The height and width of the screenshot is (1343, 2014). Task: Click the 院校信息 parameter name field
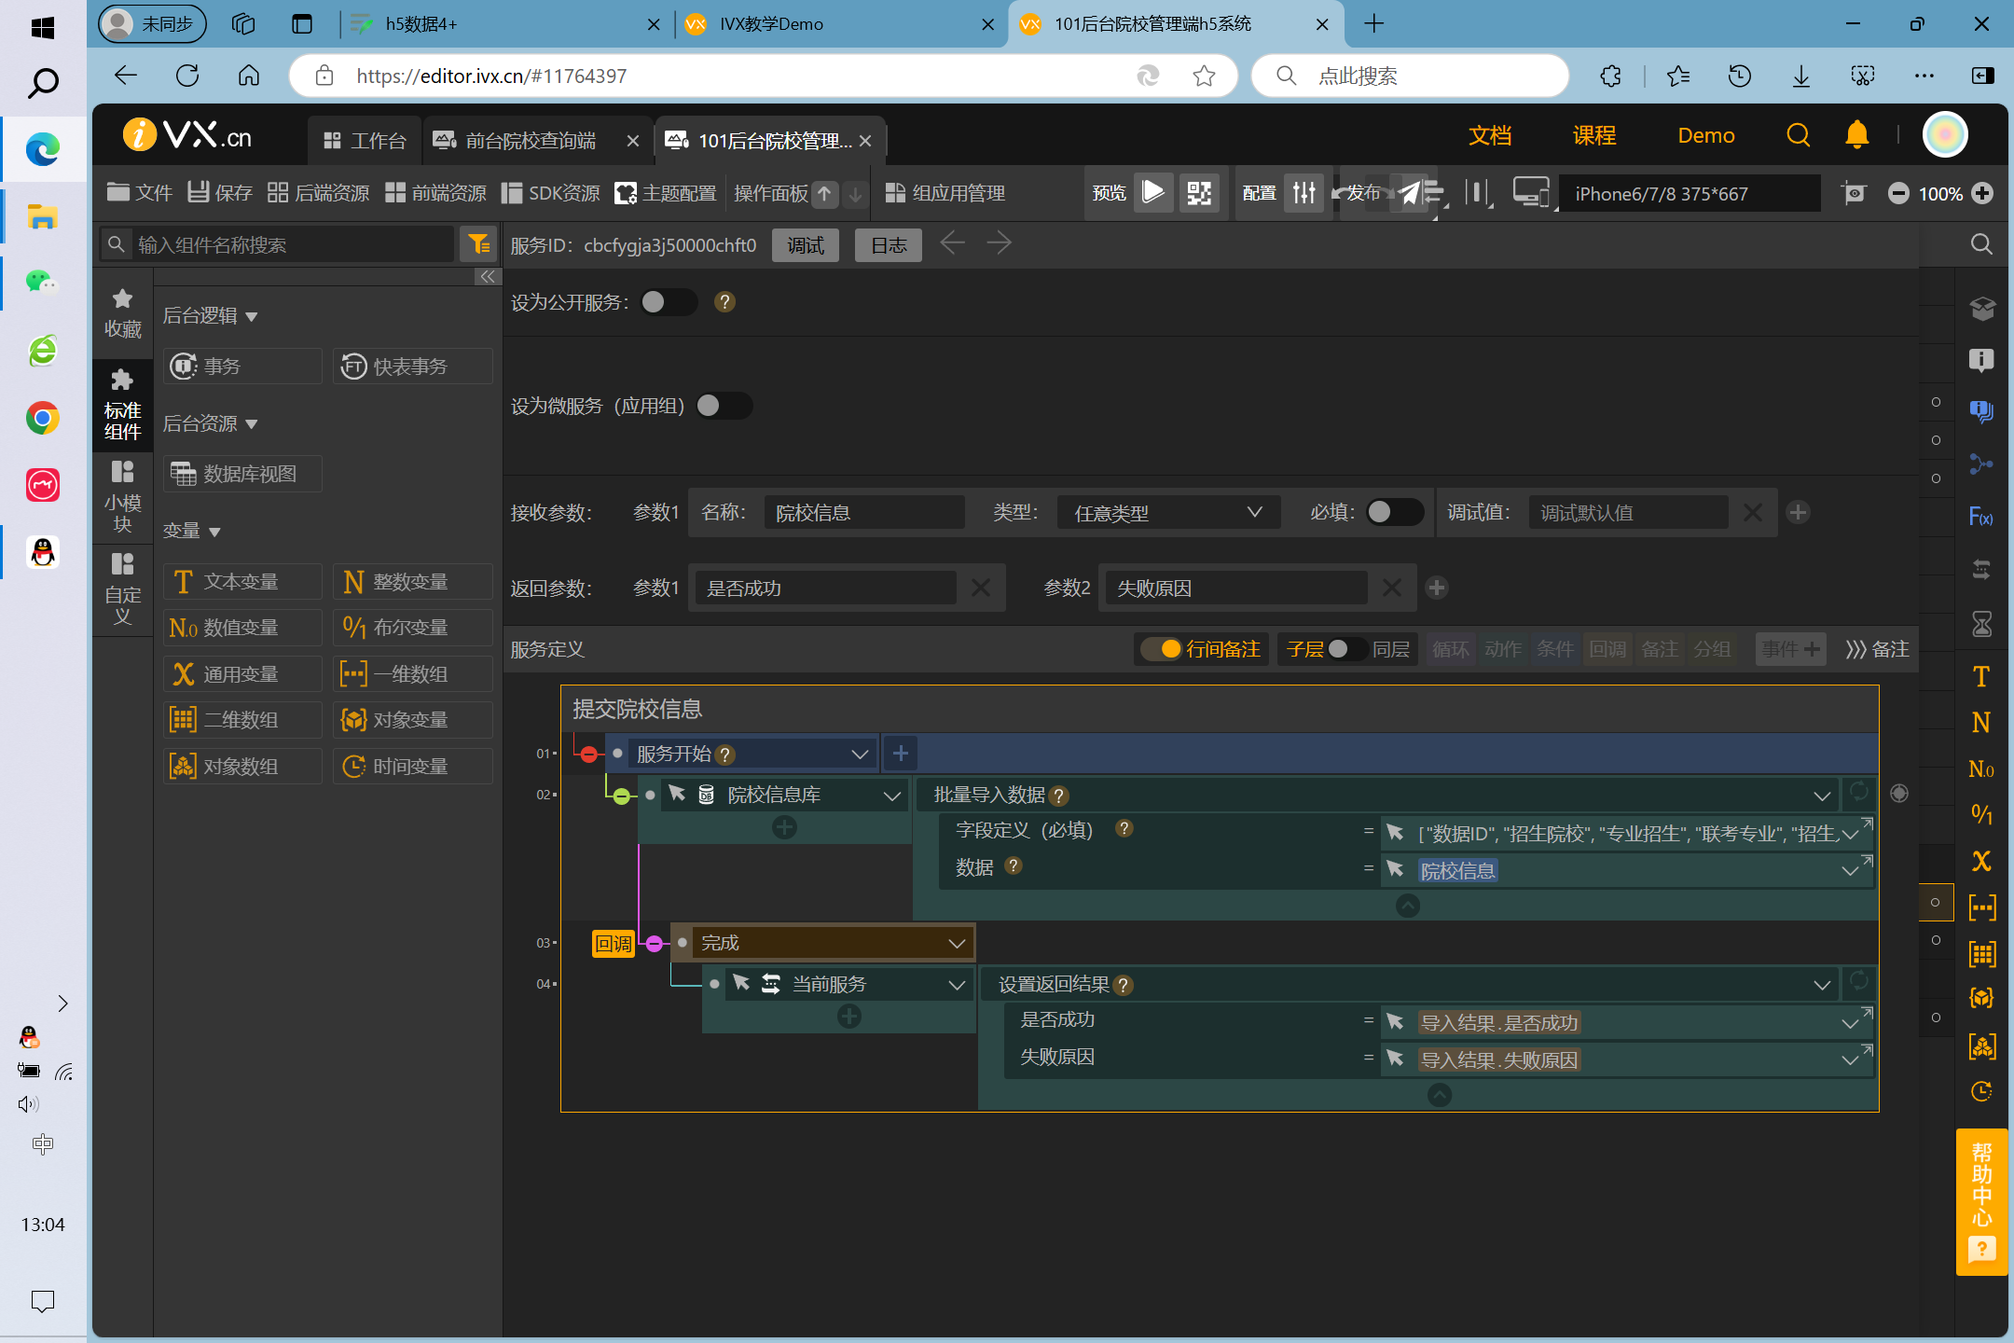pos(863,513)
